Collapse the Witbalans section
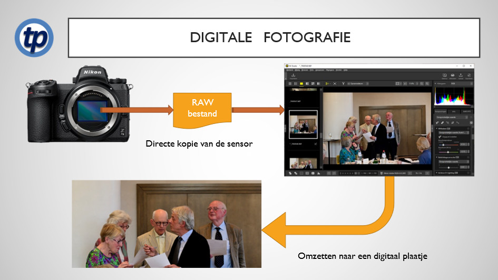 click(436, 128)
